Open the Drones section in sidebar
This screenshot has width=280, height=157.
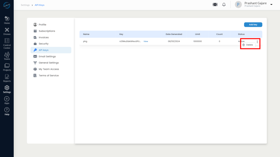tap(7, 30)
